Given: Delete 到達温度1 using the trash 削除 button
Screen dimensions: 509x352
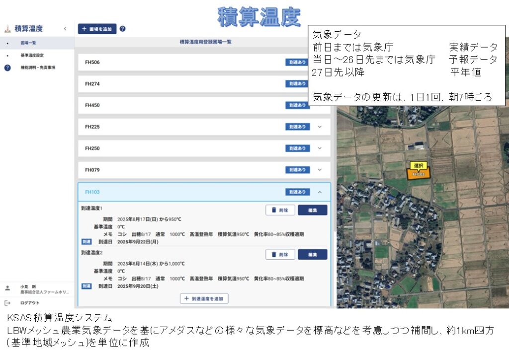Looking at the screenshot, I should coord(280,210).
